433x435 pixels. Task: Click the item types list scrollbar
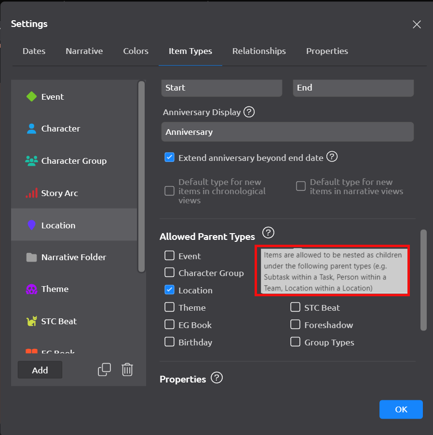[141, 176]
